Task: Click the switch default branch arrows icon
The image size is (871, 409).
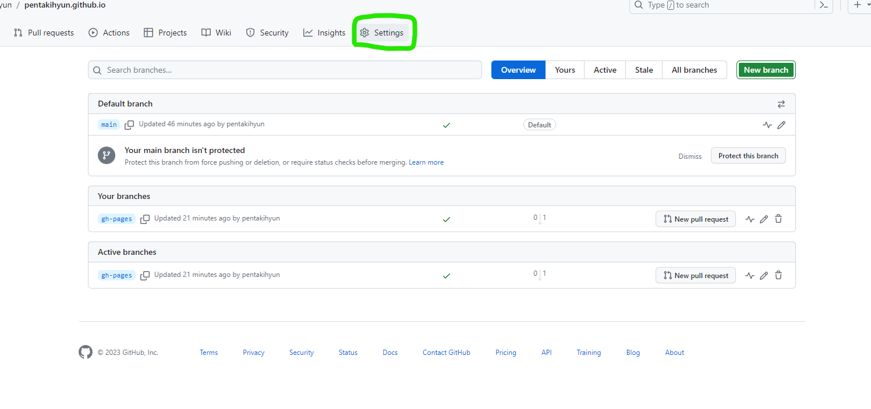Action: (x=781, y=104)
